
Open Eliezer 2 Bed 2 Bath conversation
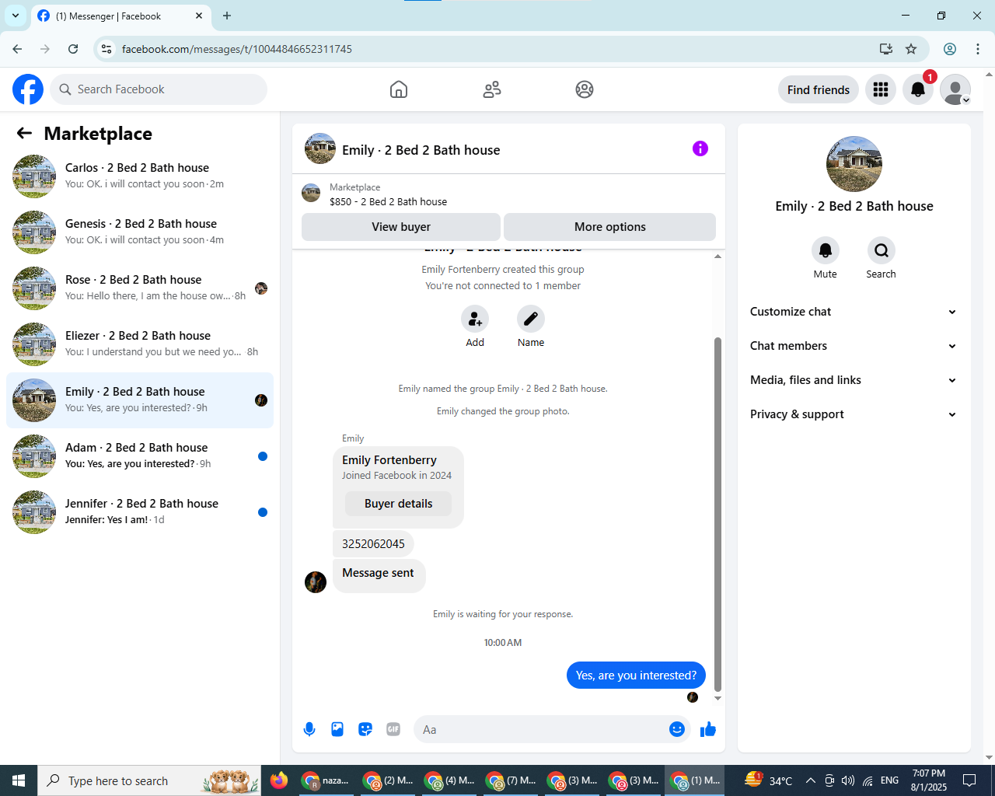140,344
